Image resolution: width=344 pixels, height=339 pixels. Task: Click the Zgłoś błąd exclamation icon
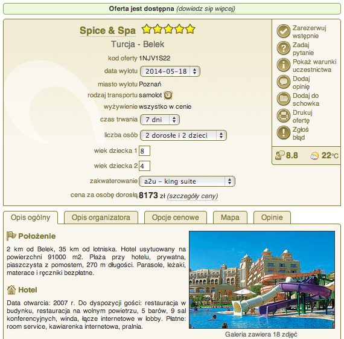[x=283, y=133]
